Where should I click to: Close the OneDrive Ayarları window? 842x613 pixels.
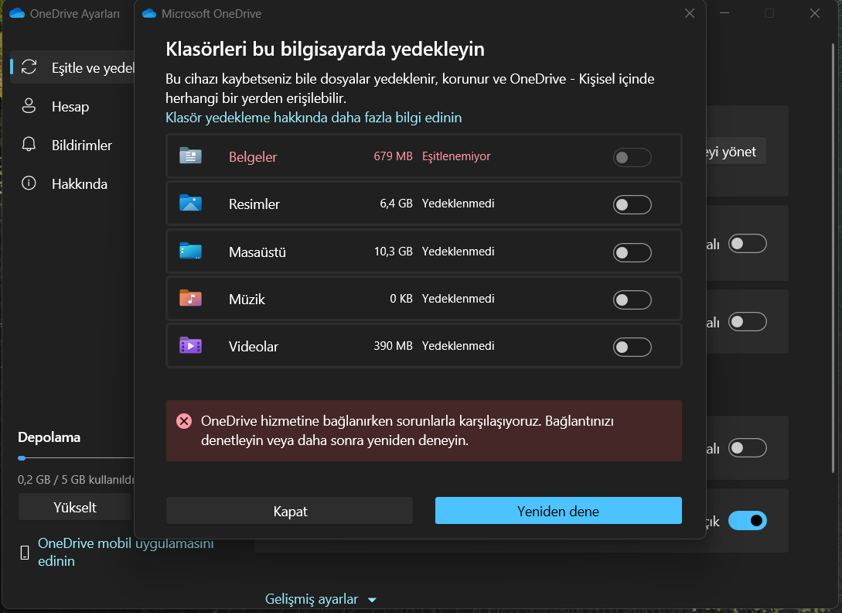[x=815, y=13]
